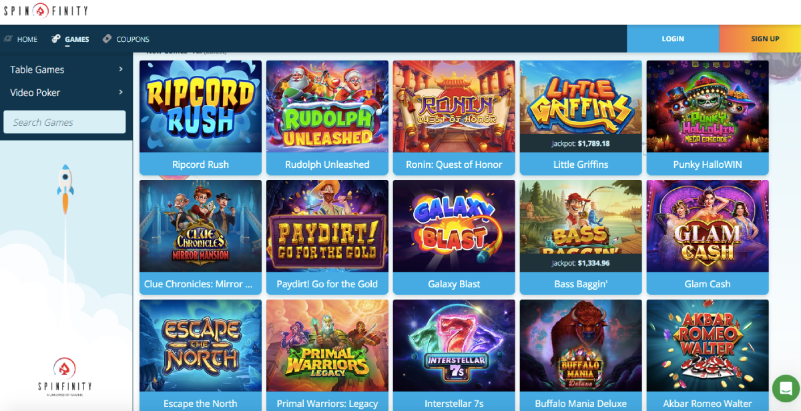Click the Home icon in the navigation bar

click(x=8, y=39)
